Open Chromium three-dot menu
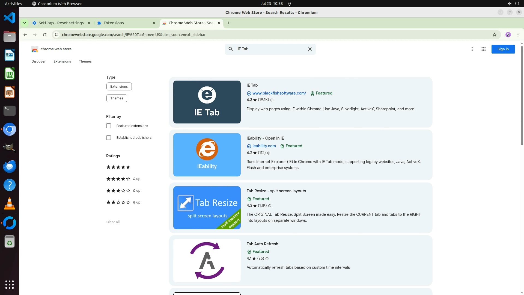 [518, 35]
